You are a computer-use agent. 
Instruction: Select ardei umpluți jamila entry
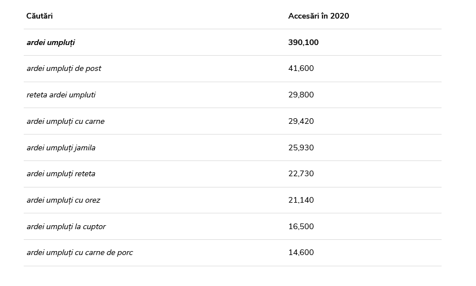click(61, 148)
